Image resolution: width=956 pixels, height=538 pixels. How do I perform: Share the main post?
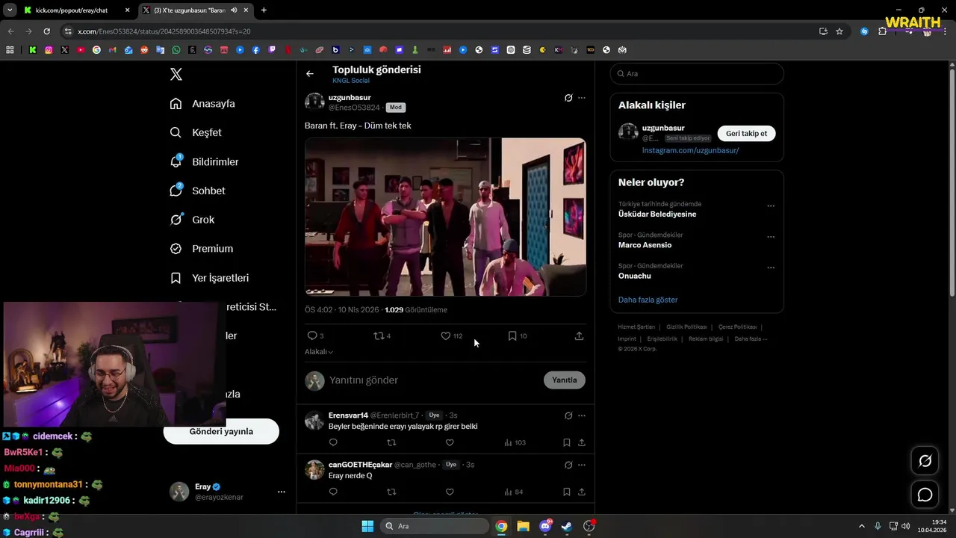pyautogui.click(x=579, y=336)
